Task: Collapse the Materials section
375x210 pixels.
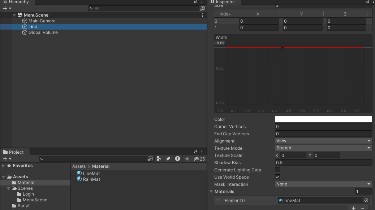Action: click(211, 191)
